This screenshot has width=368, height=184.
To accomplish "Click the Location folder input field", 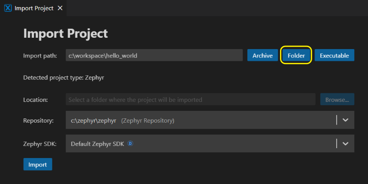I will coord(191,99).
